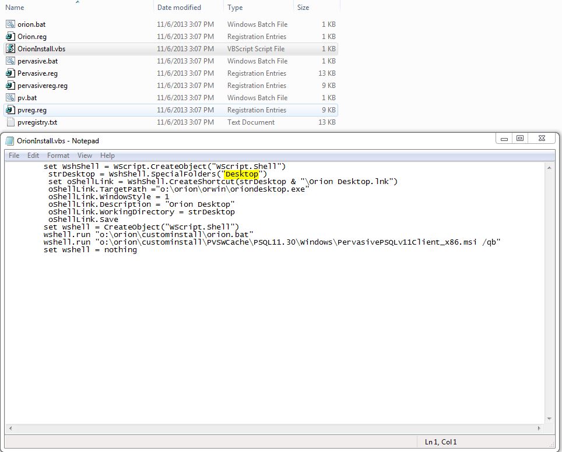The height and width of the screenshot is (452, 562).
Task: Click the pvreg.reg registry file icon
Action: [x=10, y=110]
